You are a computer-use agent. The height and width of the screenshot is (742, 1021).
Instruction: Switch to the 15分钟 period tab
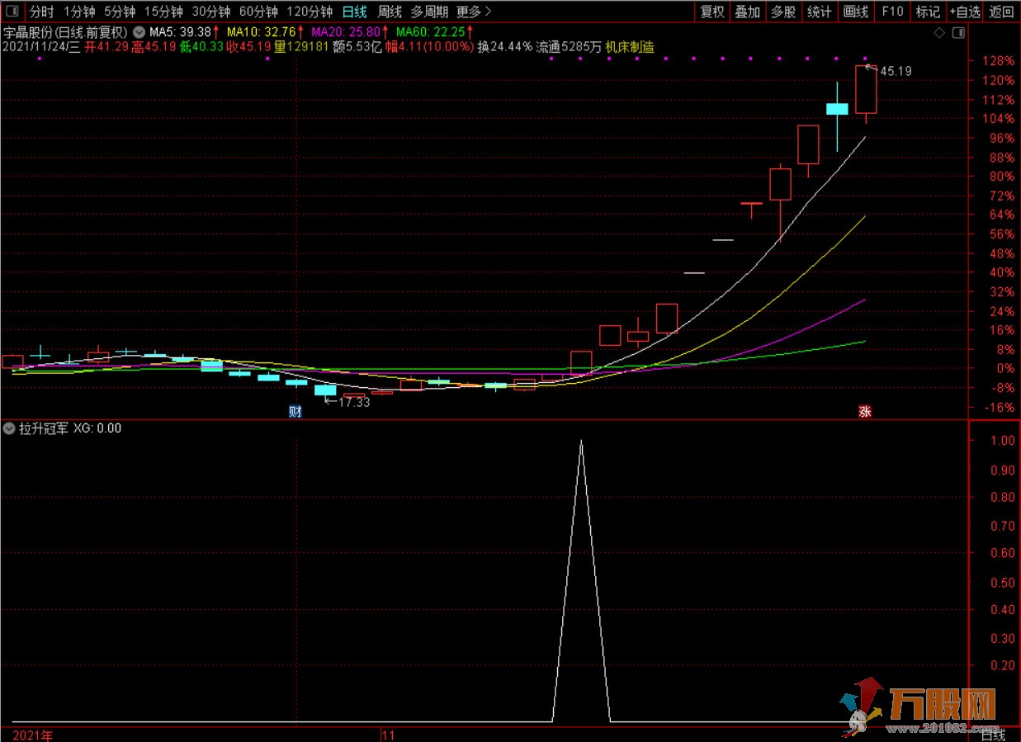coord(163,12)
